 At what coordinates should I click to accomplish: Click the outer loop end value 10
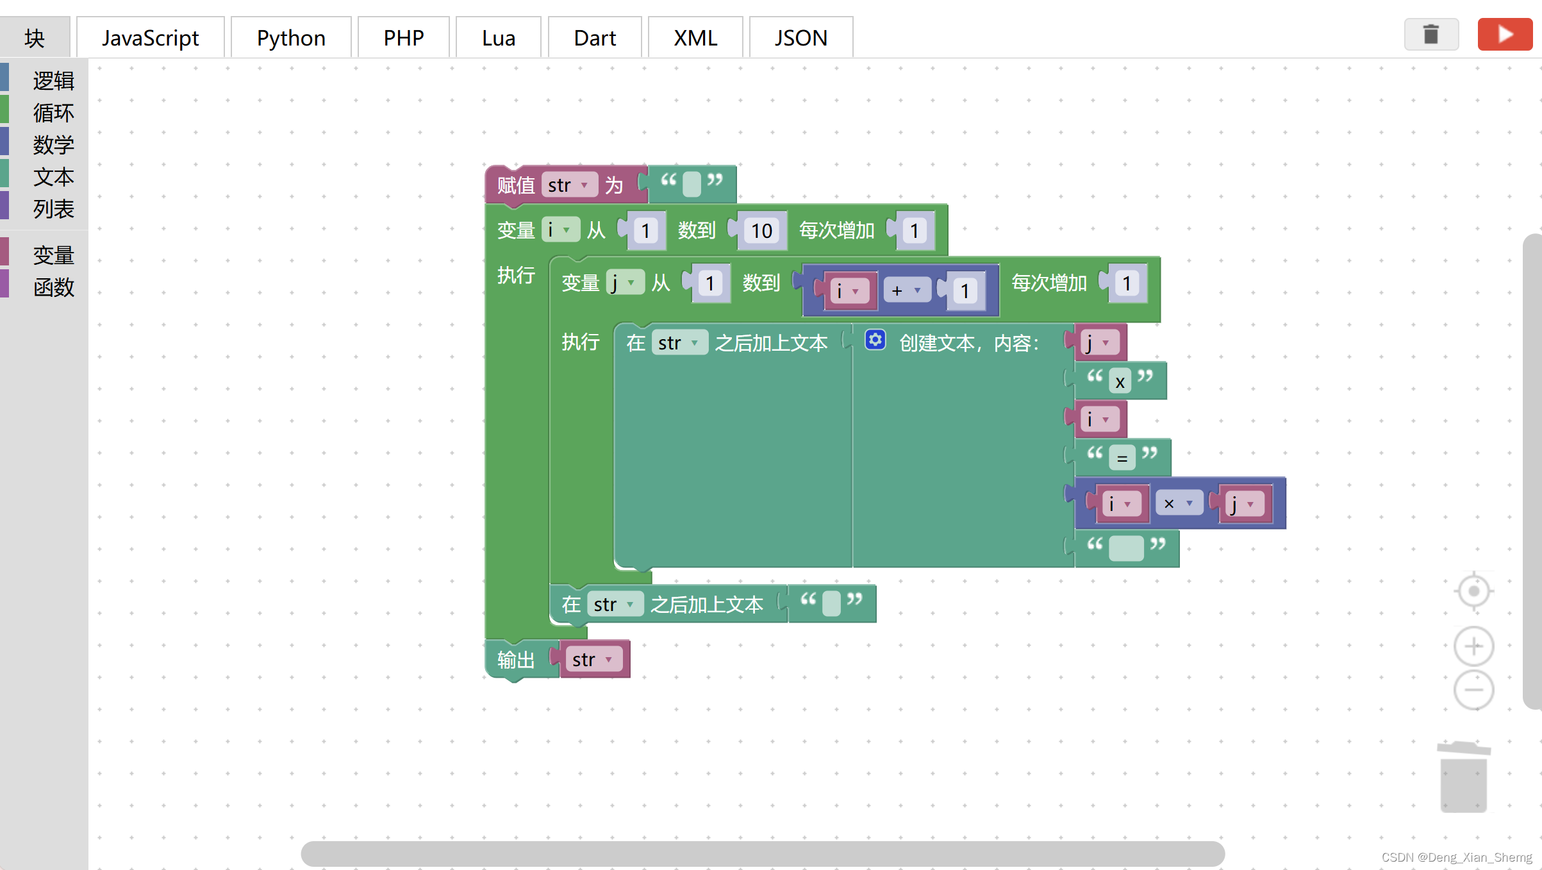pos(761,230)
